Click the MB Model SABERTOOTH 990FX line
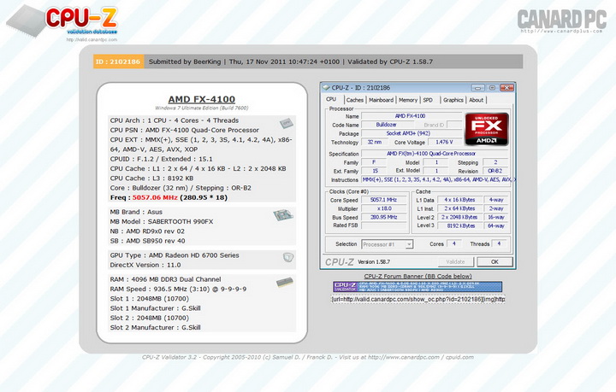The image size is (616, 392). pos(162,221)
